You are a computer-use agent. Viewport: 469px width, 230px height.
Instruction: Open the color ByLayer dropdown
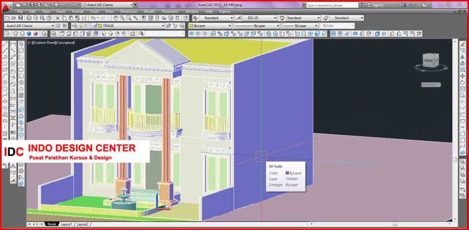(230, 26)
